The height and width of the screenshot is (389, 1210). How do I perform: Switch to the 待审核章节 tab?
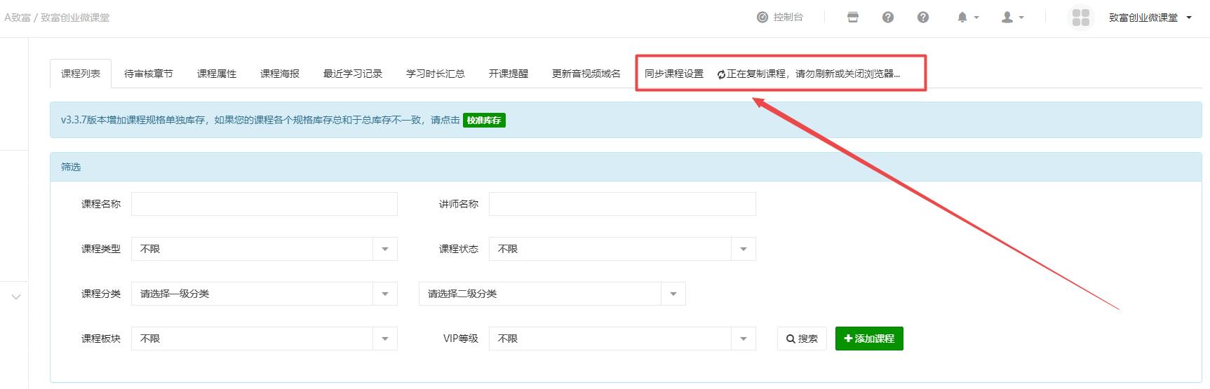coord(149,74)
